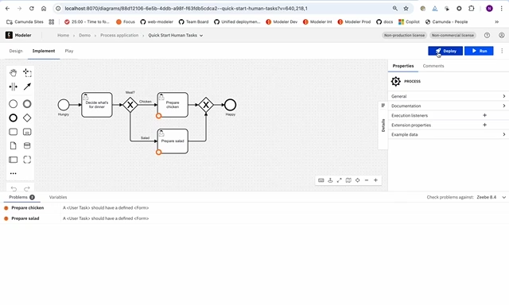The width and height of the screenshot is (509, 305).
Task: Open the Properties tab
Action: 403,66
